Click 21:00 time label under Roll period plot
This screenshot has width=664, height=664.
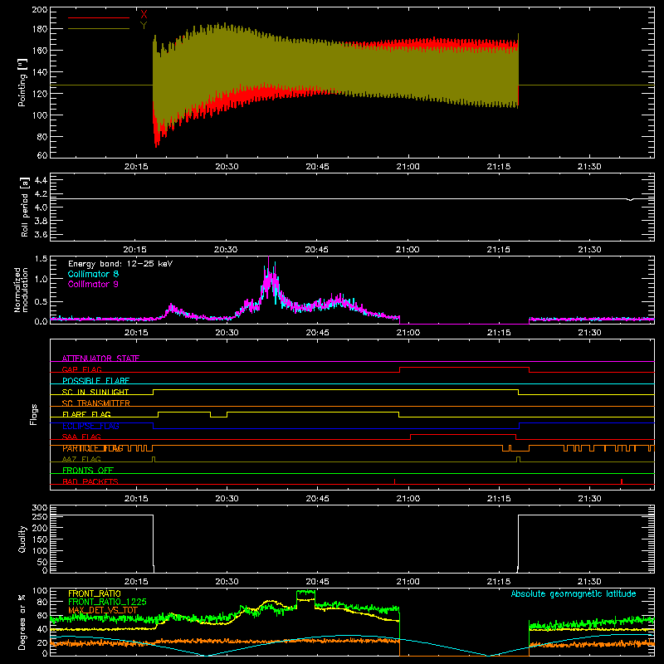coord(408,250)
